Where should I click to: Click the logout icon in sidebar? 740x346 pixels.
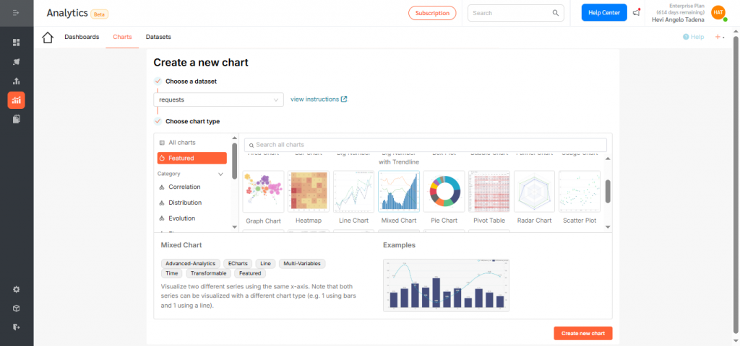(x=16, y=327)
